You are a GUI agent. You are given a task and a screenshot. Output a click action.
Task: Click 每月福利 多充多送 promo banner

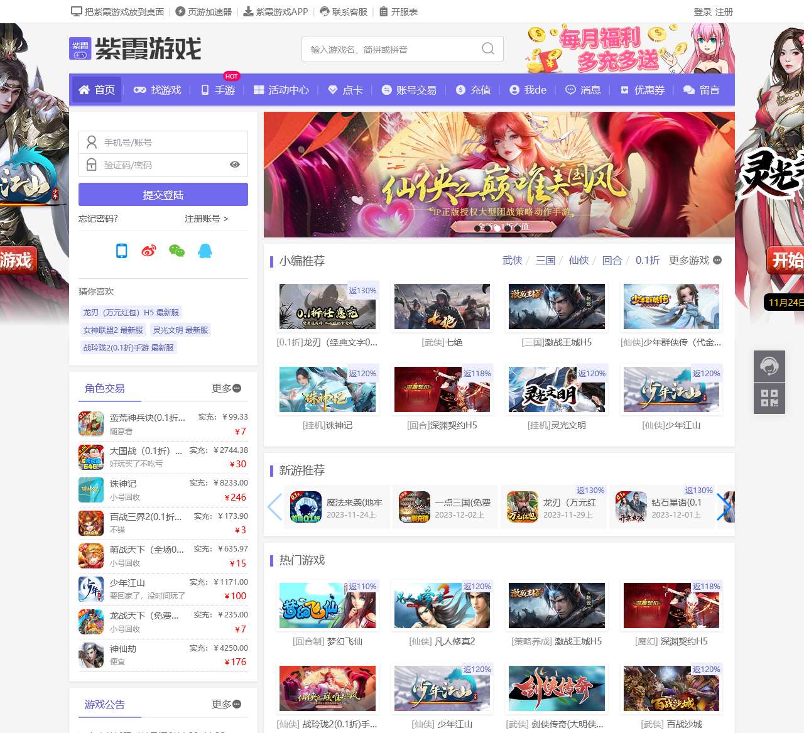[x=631, y=48]
